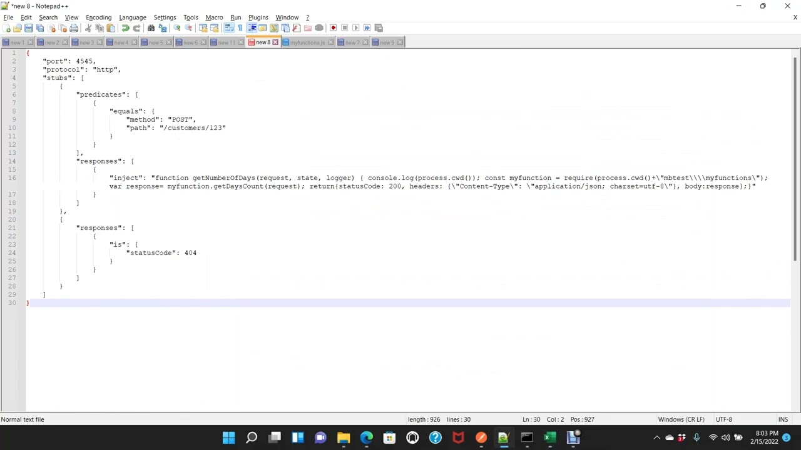Close the new 7 tab

coord(365,42)
